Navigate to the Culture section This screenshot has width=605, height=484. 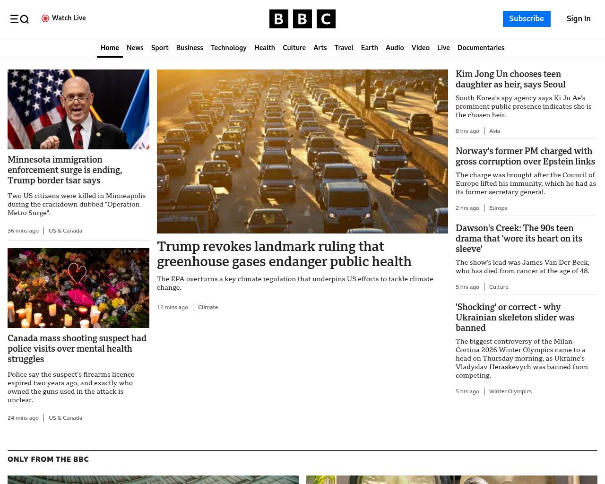(x=294, y=48)
